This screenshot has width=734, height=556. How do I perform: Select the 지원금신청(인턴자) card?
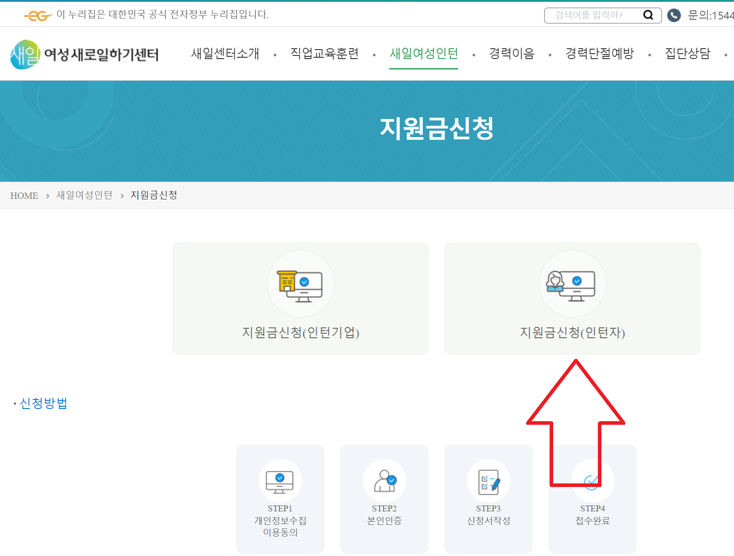tap(572, 334)
